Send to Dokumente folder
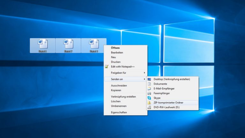 click(x=160, y=84)
